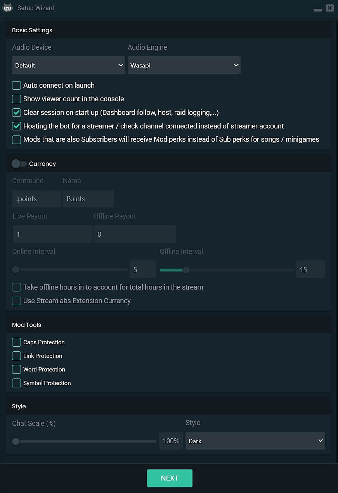Screen dimensions: 338x493
Task: Close the Setup Wizard window
Action: (x=329, y=7)
